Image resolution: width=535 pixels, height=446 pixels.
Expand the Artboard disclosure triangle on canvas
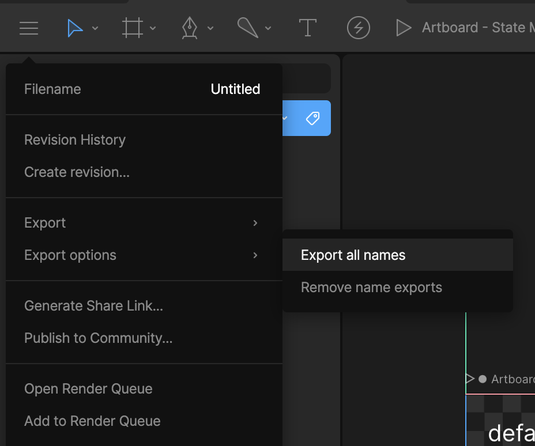(472, 379)
